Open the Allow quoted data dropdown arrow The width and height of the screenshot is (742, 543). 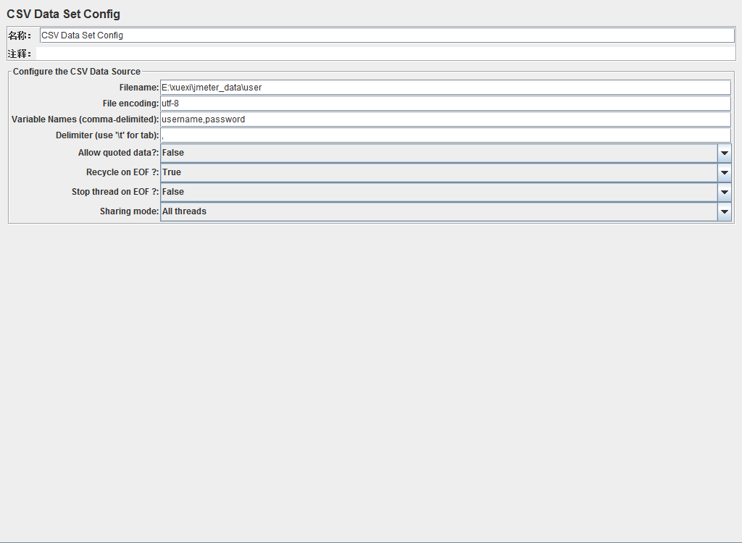(x=725, y=153)
